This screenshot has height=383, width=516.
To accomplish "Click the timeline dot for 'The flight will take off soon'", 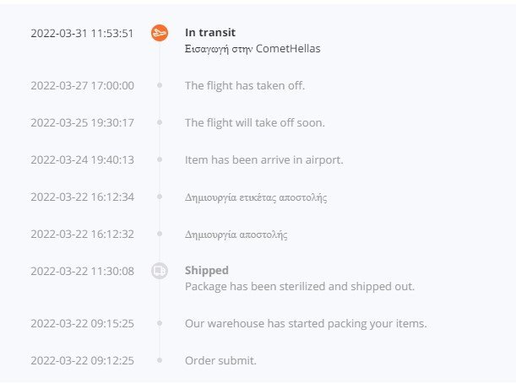I will (160, 122).
